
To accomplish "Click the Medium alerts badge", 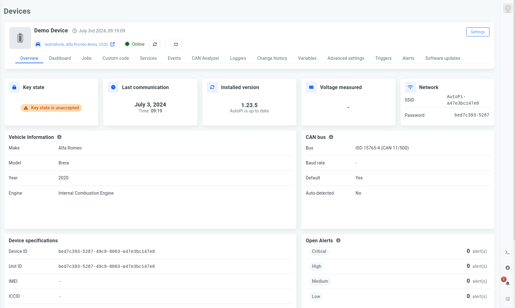I will point(320,281).
